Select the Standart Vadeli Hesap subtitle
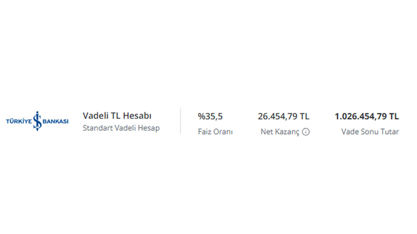The height and width of the screenshot is (234, 417). [121, 128]
